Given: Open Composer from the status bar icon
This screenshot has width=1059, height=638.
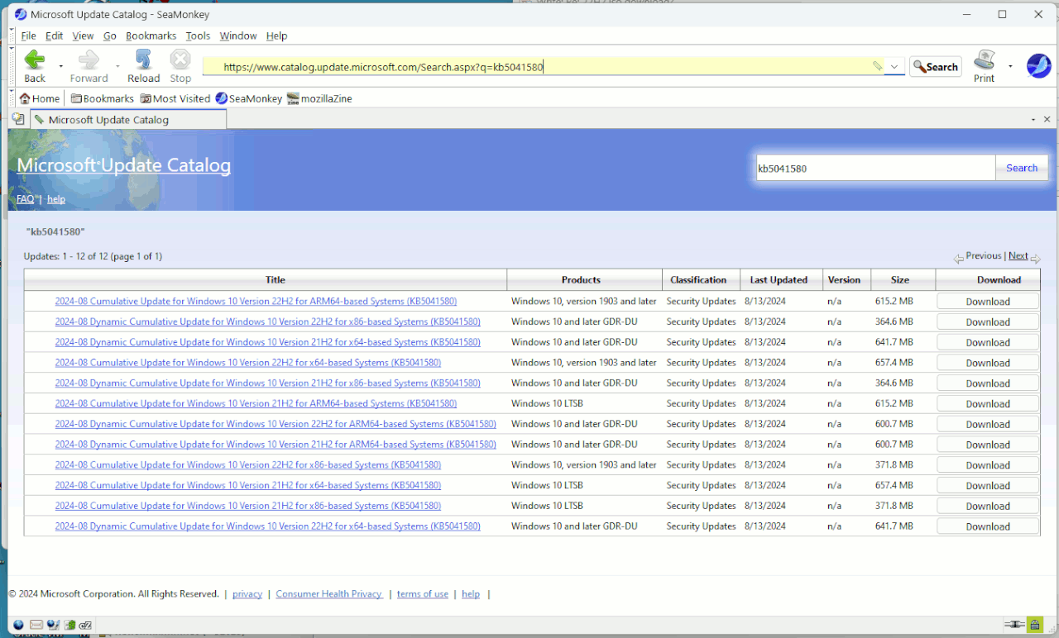Looking at the screenshot, I should (53, 625).
